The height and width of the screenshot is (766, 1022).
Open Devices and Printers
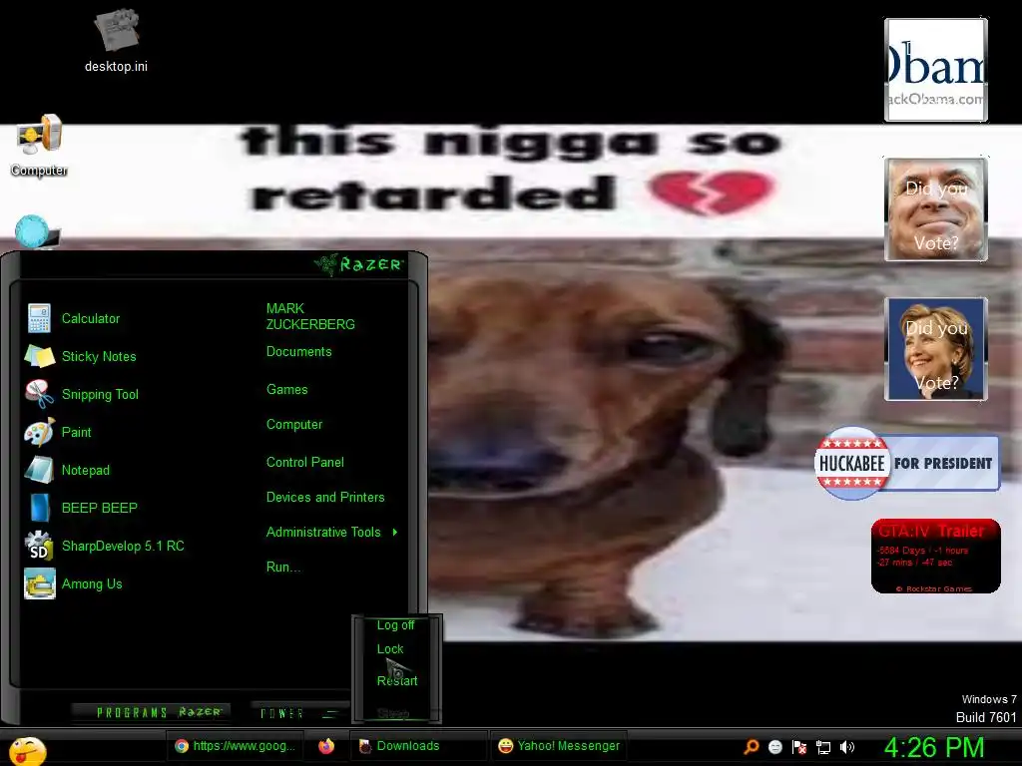(325, 498)
